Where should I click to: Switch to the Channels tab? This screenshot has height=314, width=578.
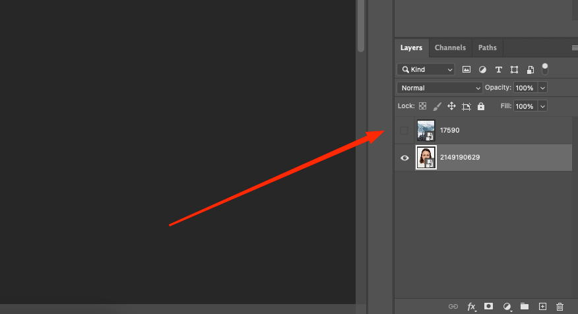point(450,48)
